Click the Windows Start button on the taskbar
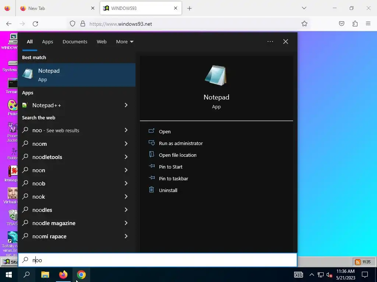This screenshot has height=282, width=377. [x=9, y=275]
